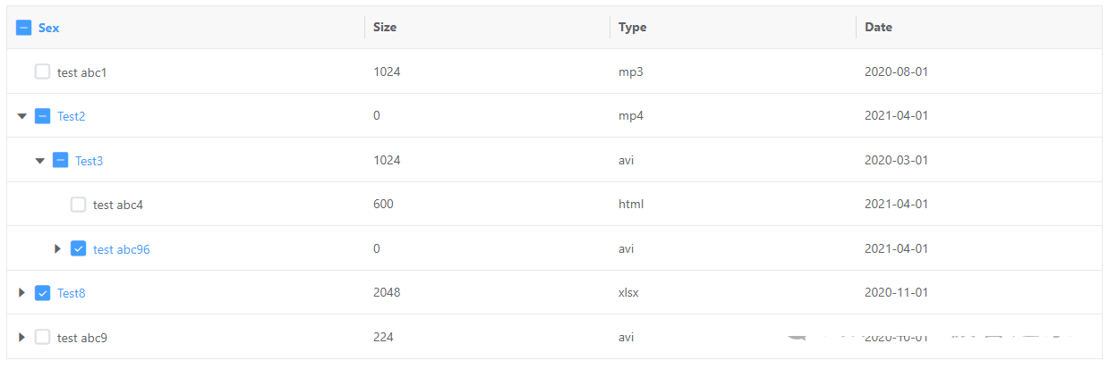Expand the Test8 tree row
1109x369 pixels.
click(x=22, y=292)
